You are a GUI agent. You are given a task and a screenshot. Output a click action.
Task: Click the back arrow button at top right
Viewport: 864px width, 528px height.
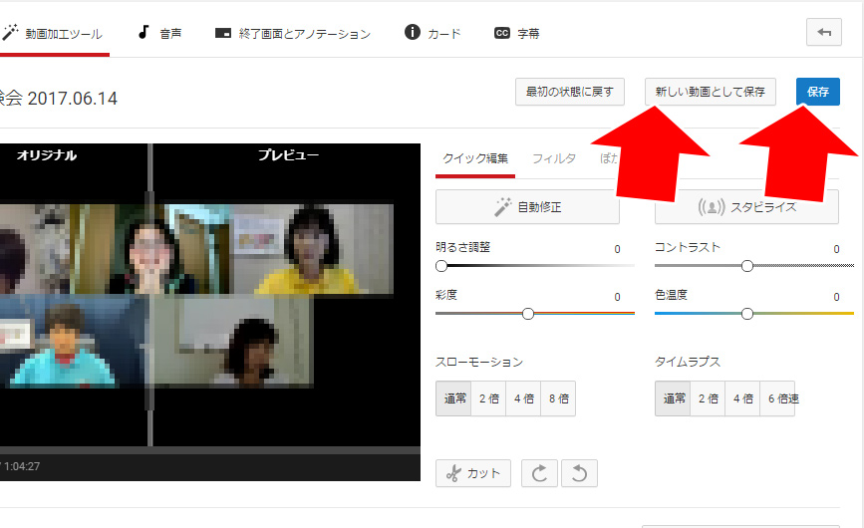[823, 33]
